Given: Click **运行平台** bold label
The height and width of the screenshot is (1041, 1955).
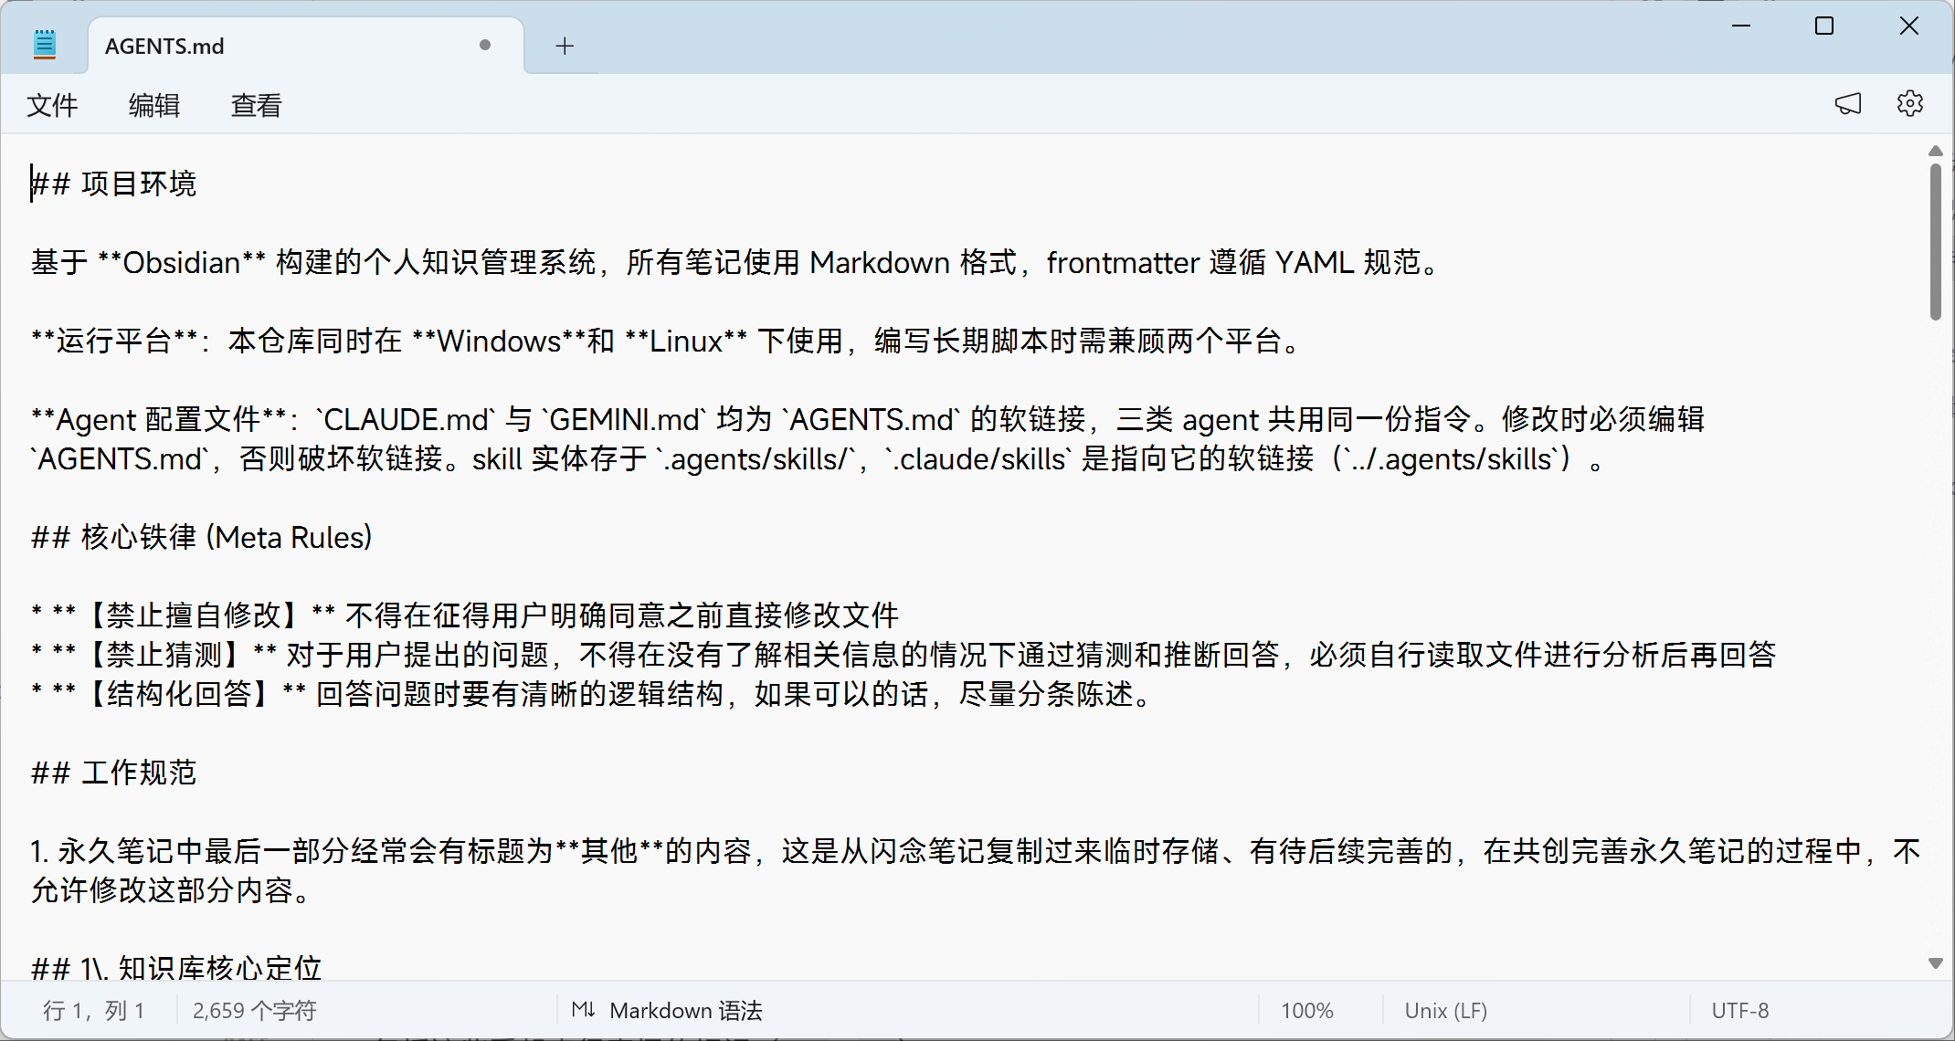Looking at the screenshot, I should [x=115, y=341].
